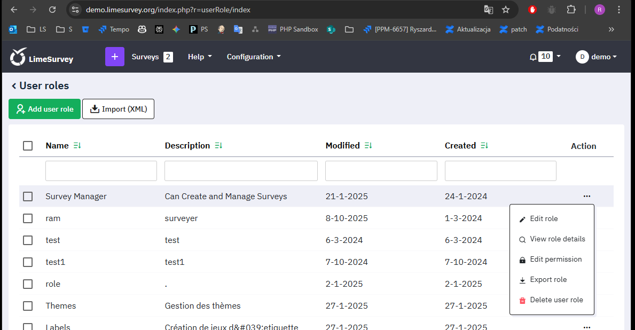Click the three-dot action icon for Survey Manager
This screenshot has width=635, height=330.
(587, 197)
